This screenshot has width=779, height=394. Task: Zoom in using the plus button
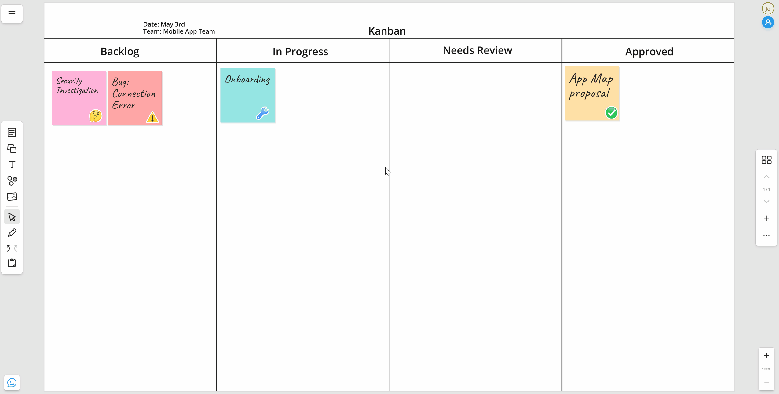pos(766,355)
